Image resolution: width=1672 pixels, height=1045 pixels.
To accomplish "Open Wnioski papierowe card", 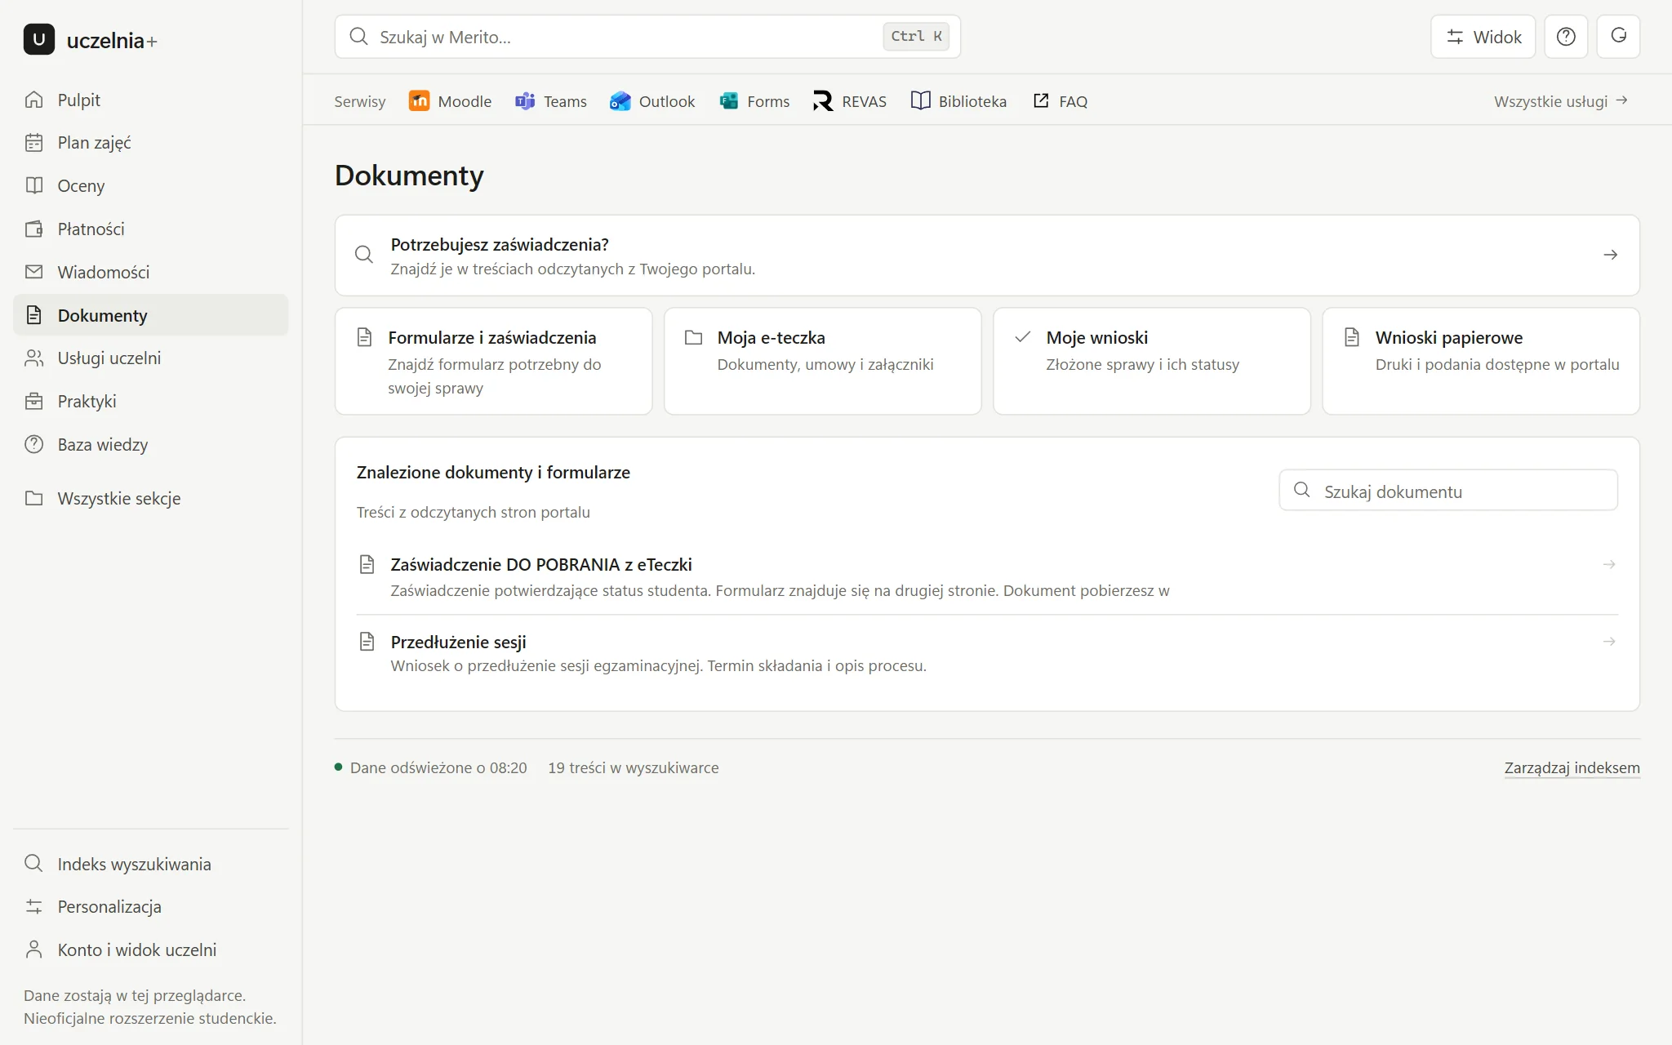I will [1481, 361].
